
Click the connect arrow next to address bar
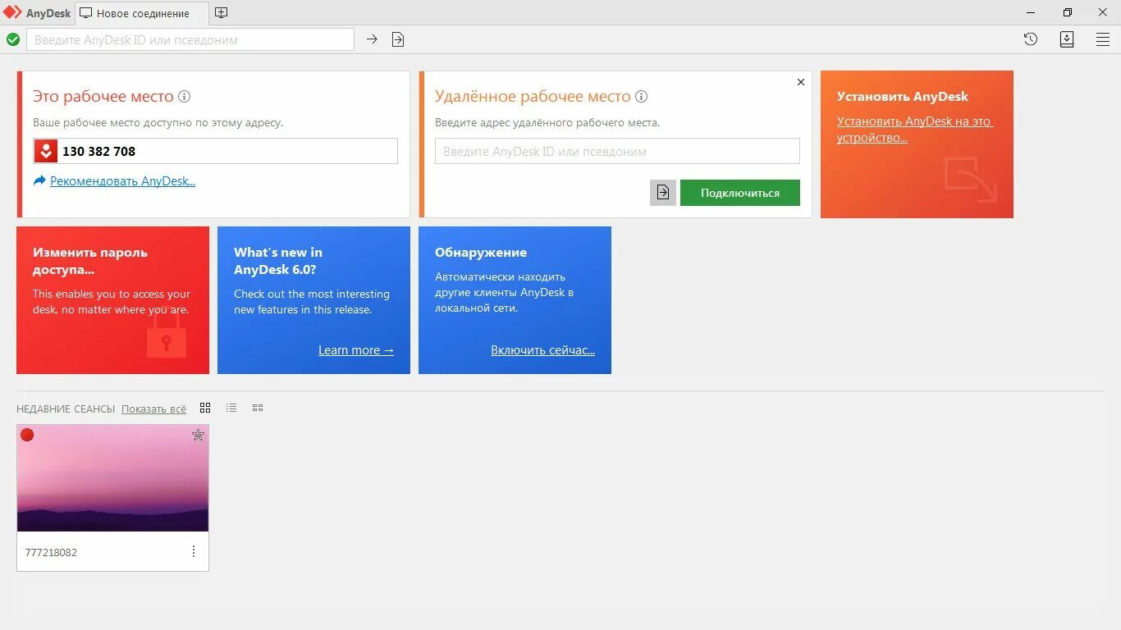[372, 39]
